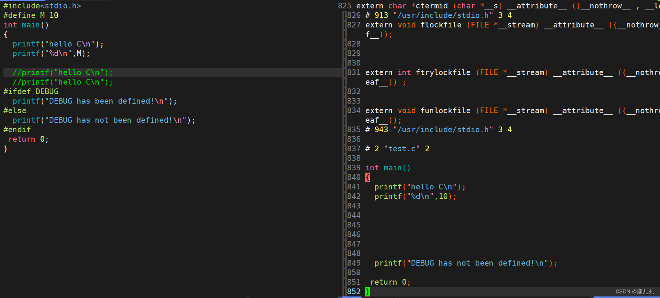Screen dimensions: 660x298
Task: Click return 0; on line 851
Action: pyautogui.click(x=391, y=282)
